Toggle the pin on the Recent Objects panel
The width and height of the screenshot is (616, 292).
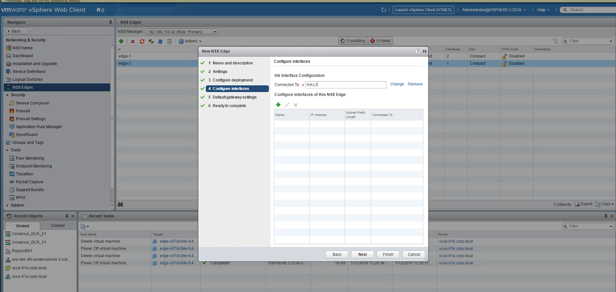(67, 216)
